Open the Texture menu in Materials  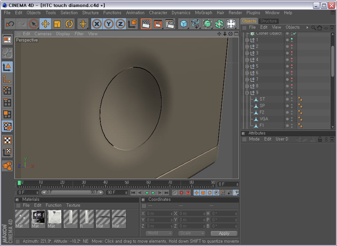tap(73, 205)
